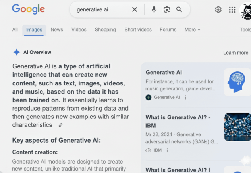
Task: Start voice search with the microphone icon
Action: click(154, 9)
